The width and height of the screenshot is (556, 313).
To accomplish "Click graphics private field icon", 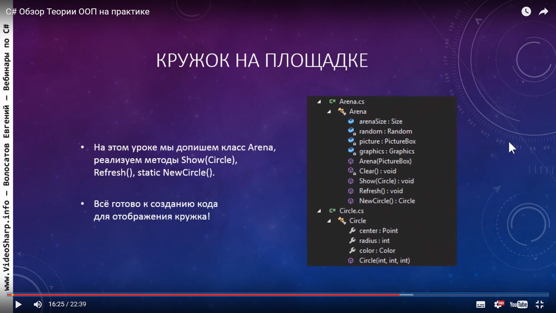I will coord(352,151).
